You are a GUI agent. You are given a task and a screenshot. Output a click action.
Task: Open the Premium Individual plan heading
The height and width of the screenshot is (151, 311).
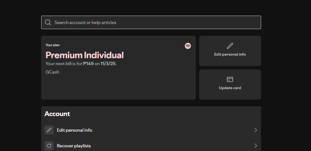point(85,55)
